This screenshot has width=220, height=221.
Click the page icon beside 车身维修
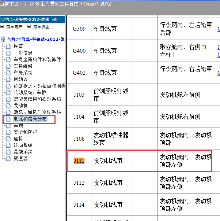click(8, 66)
